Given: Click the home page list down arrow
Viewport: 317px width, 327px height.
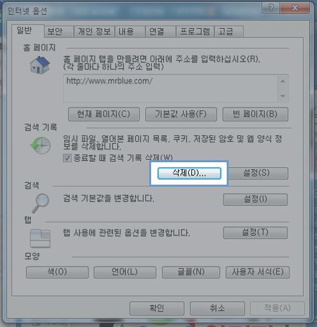Looking at the screenshot, I should click(x=283, y=96).
